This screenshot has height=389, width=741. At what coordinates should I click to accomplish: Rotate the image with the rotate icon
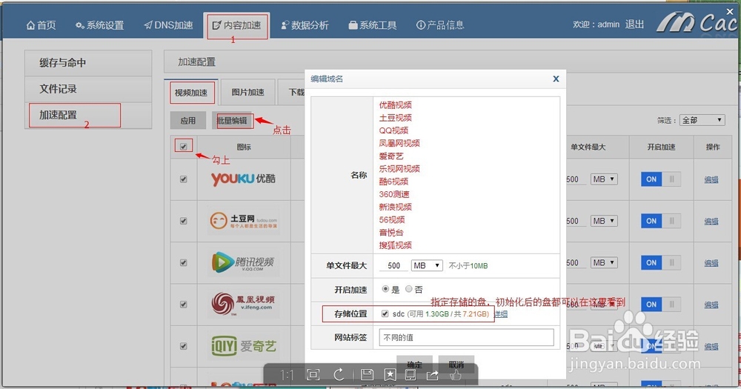339,376
